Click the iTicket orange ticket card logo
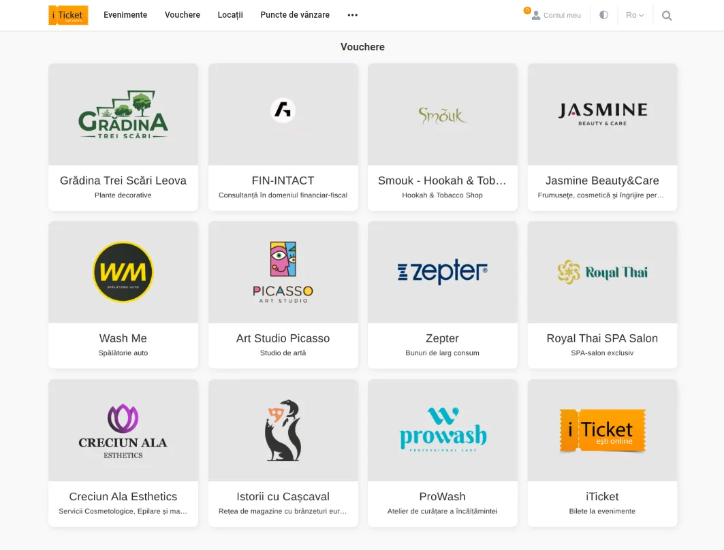 click(603, 430)
